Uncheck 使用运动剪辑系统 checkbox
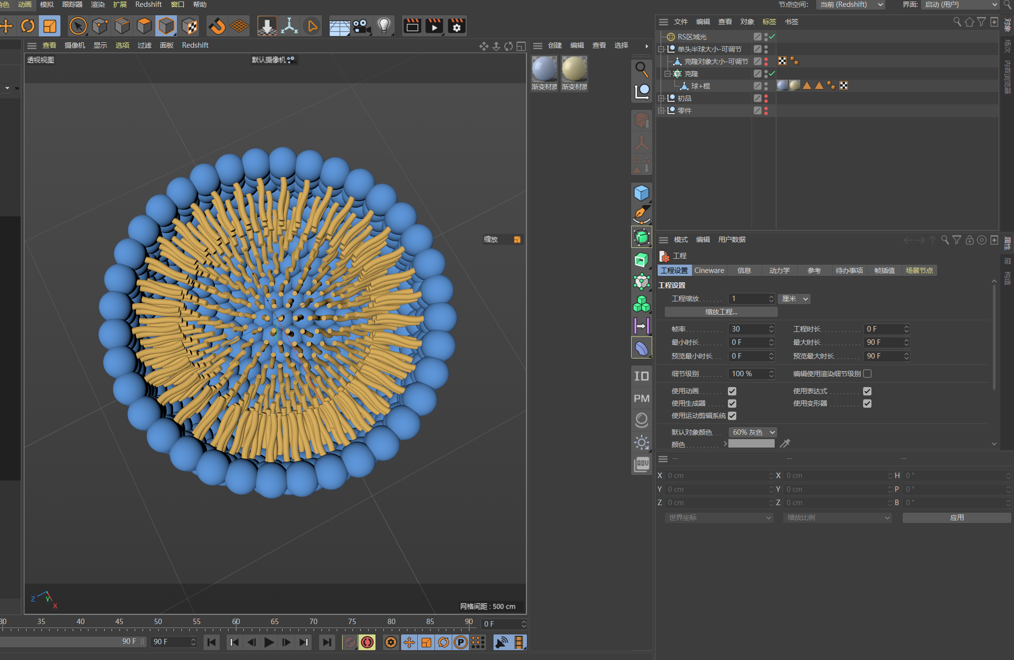The width and height of the screenshot is (1014, 660). [732, 416]
